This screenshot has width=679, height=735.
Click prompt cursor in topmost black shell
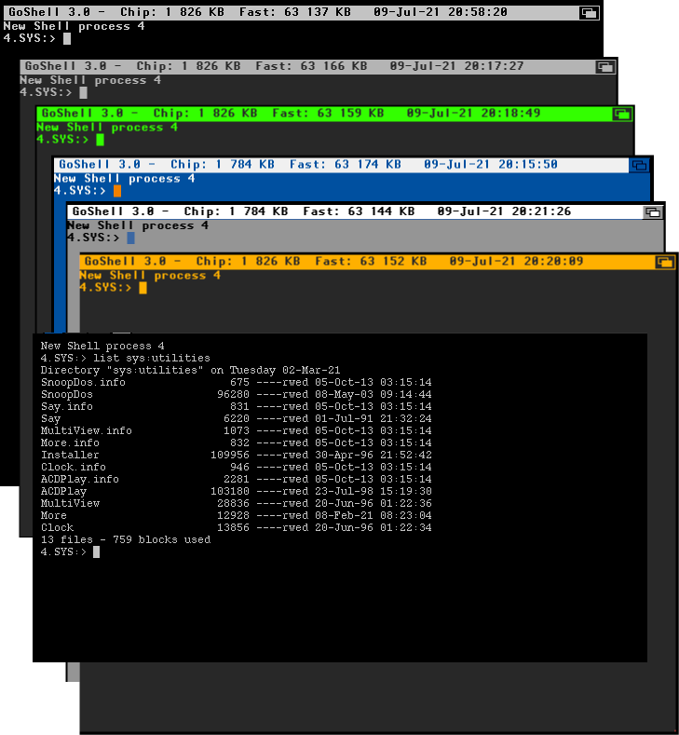pos(67,39)
